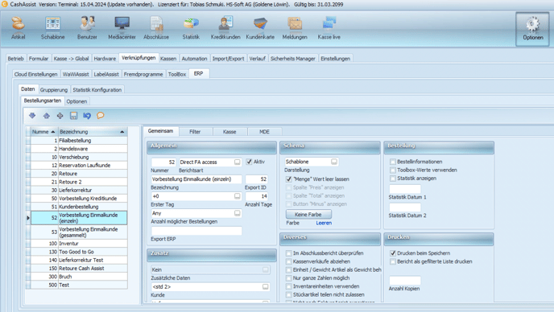Viewport: 554px width, 312px height.
Task: Click the Statistik Datum 1 field
Action: (405, 189)
